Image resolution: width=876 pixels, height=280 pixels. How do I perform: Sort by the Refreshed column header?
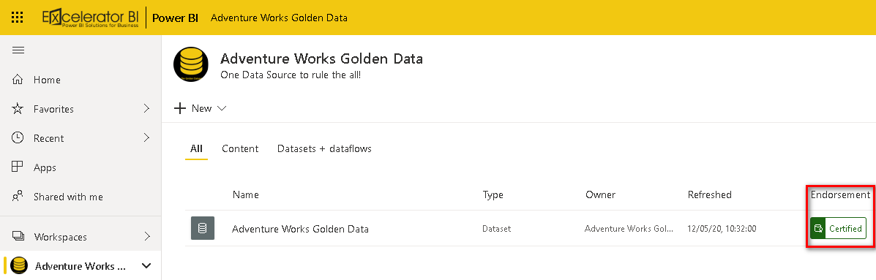tap(710, 194)
